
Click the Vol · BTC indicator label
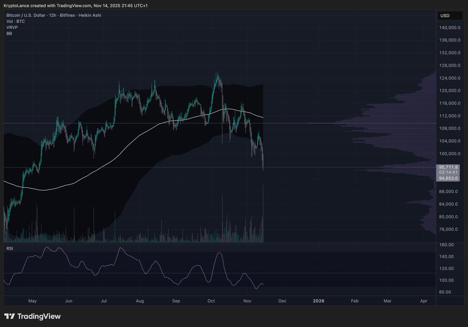click(x=16, y=21)
